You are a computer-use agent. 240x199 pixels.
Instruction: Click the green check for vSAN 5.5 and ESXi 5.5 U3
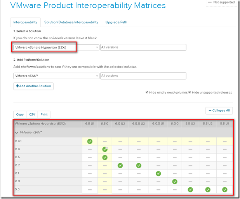click(x=190, y=190)
